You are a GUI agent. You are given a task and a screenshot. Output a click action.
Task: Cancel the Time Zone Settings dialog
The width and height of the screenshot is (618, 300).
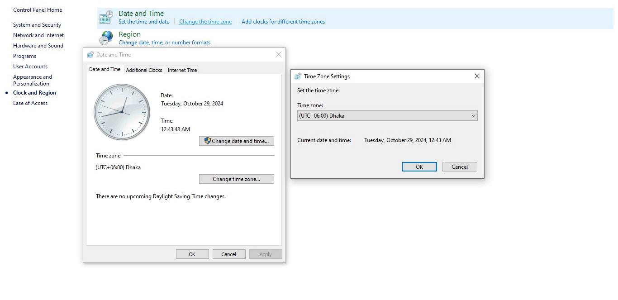(x=460, y=167)
